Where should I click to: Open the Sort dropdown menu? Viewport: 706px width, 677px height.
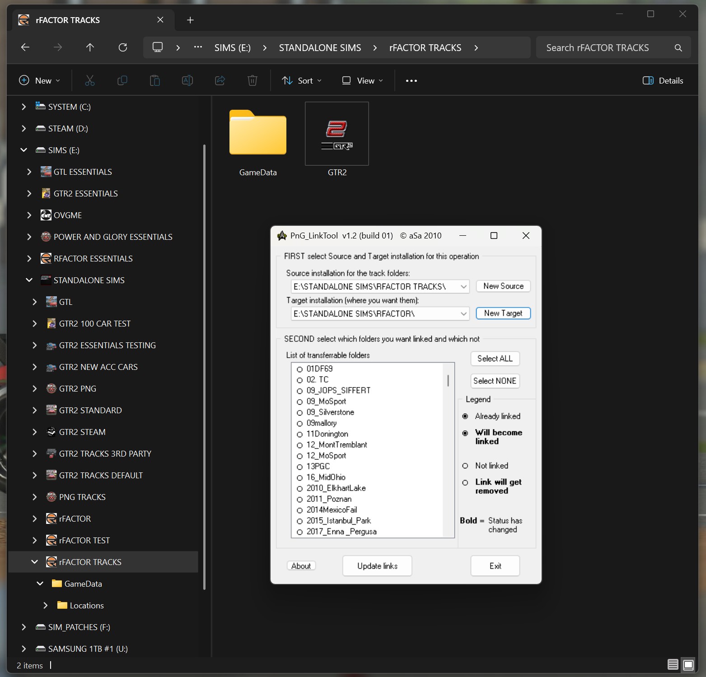point(302,81)
